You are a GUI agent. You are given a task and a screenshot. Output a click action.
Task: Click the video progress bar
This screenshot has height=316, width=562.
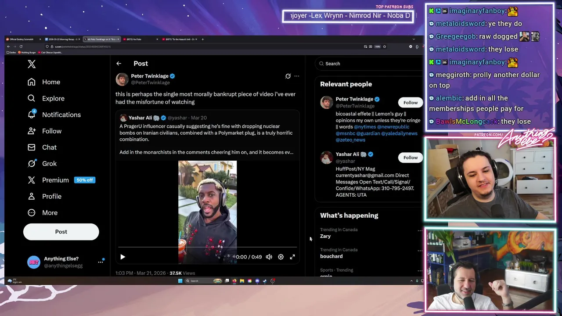coord(207,248)
